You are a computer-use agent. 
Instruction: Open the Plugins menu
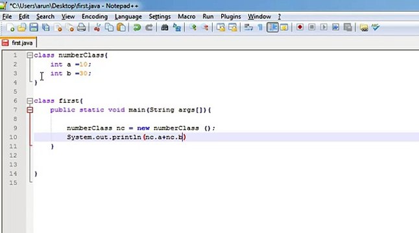point(231,17)
